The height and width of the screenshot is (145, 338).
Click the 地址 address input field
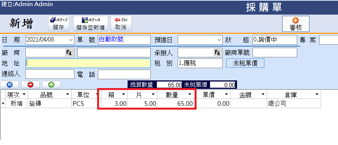coord(88,63)
